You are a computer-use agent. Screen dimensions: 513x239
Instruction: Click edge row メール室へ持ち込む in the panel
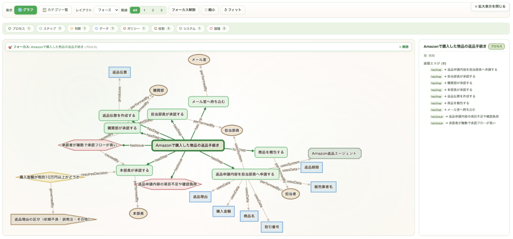pos(453,110)
